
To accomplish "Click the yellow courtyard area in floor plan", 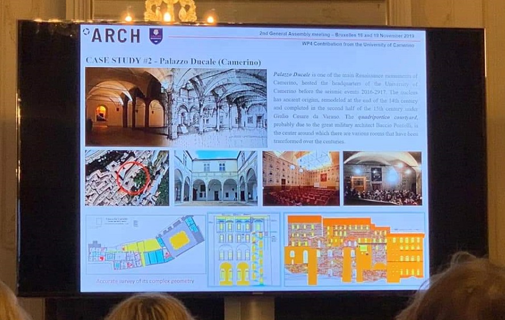I will pos(179,239).
